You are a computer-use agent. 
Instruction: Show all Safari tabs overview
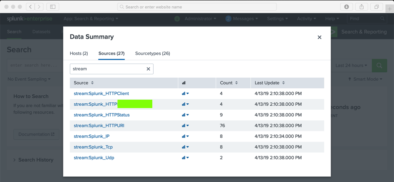click(377, 7)
